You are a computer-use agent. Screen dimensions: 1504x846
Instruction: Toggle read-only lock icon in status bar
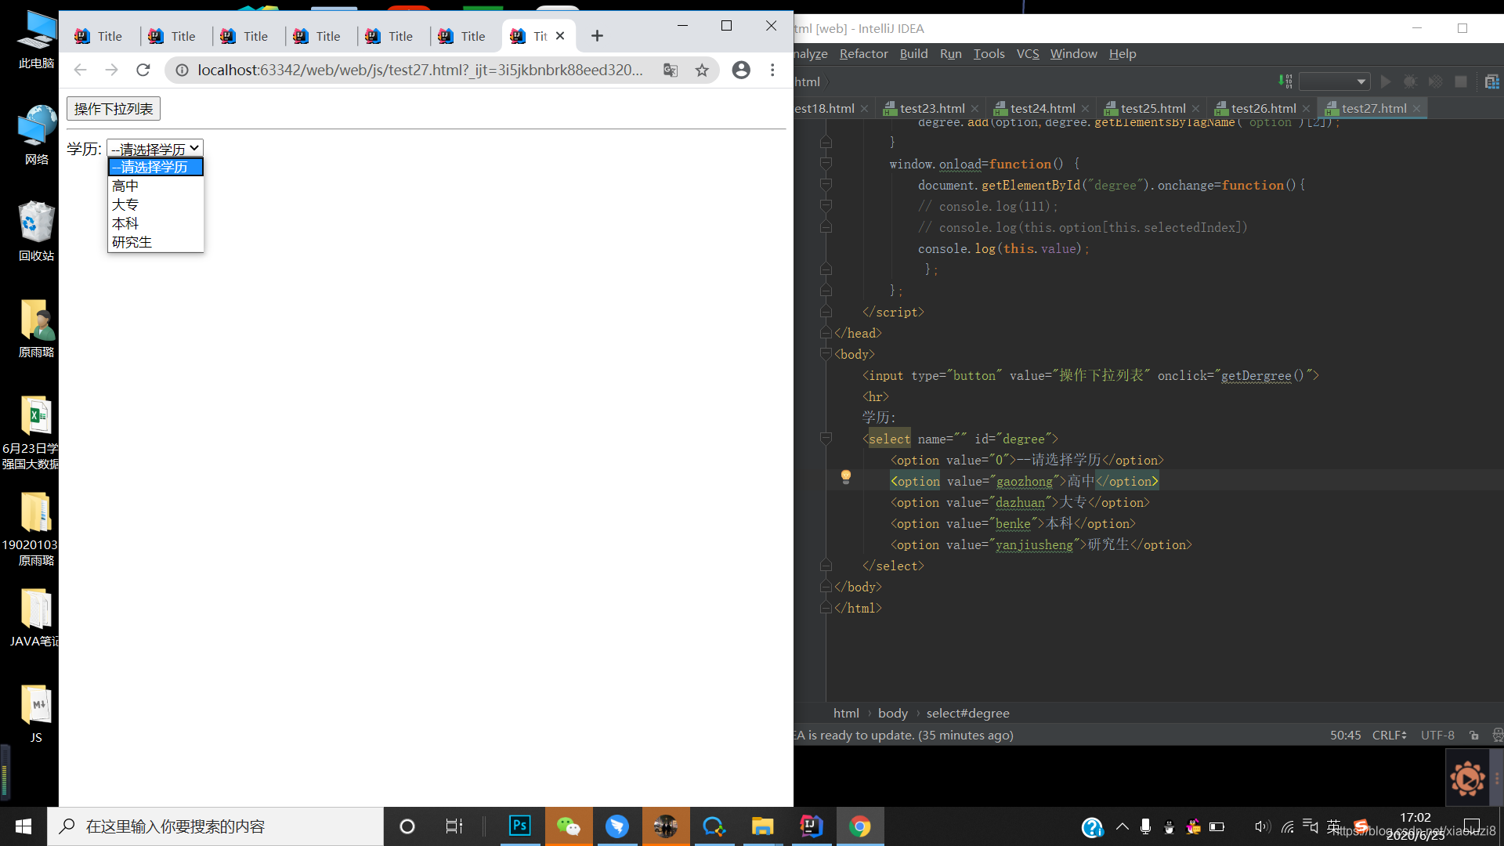pyautogui.click(x=1474, y=735)
